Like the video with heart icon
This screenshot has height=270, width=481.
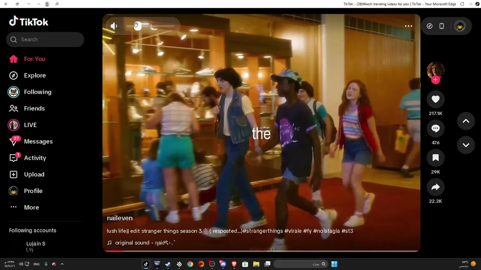click(x=436, y=99)
